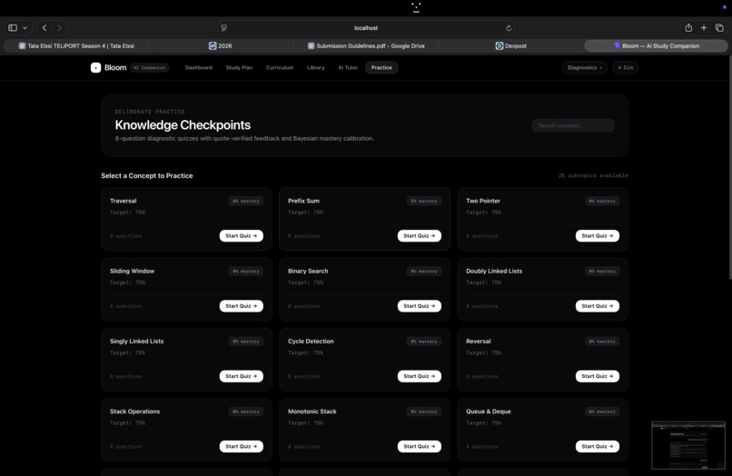This screenshot has height=476, width=732.
Task: Select the Practice nav item
Action: pos(381,68)
